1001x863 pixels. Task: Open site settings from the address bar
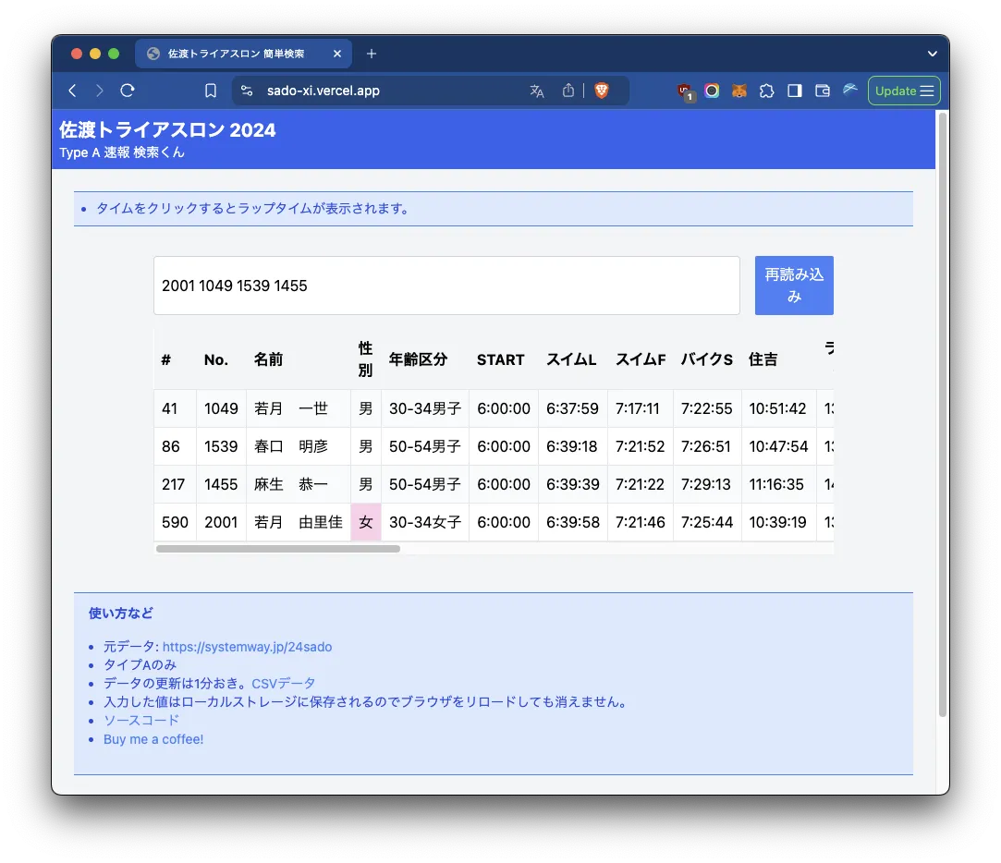[x=246, y=90]
